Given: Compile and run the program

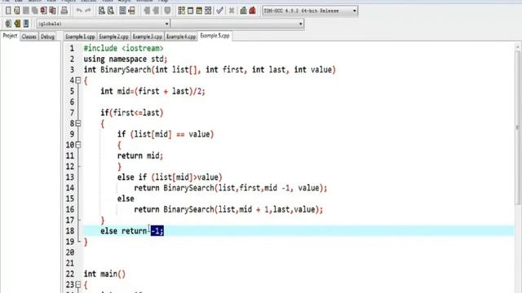Looking at the screenshot, I should point(199,11).
